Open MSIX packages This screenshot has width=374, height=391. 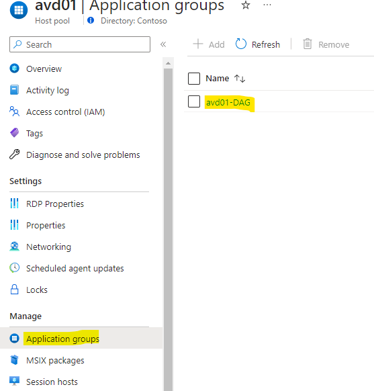[55, 361]
